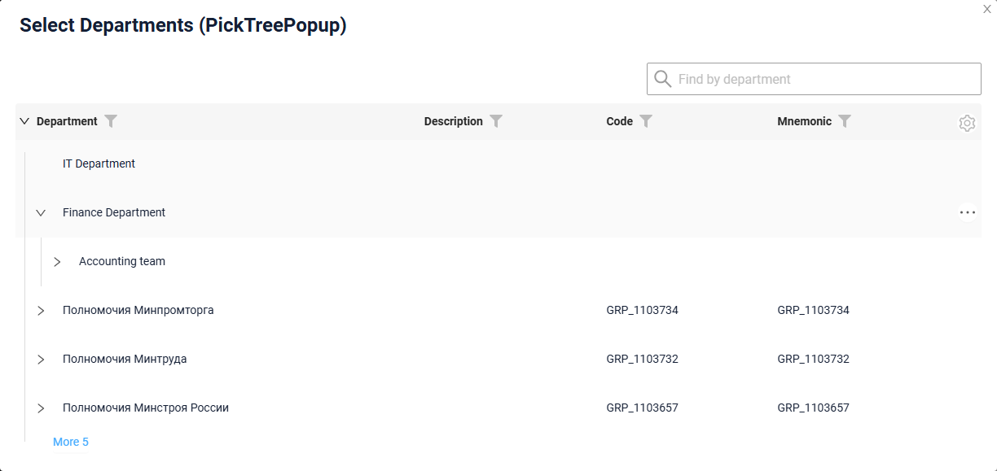The image size is (997, 471).
Task: Expand Полномочия Минтруда node
Action: tap(41, 359)
